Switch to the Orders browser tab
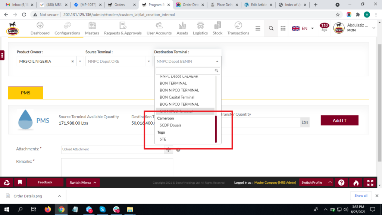The image size is (382, 215). tap(122, 4)
